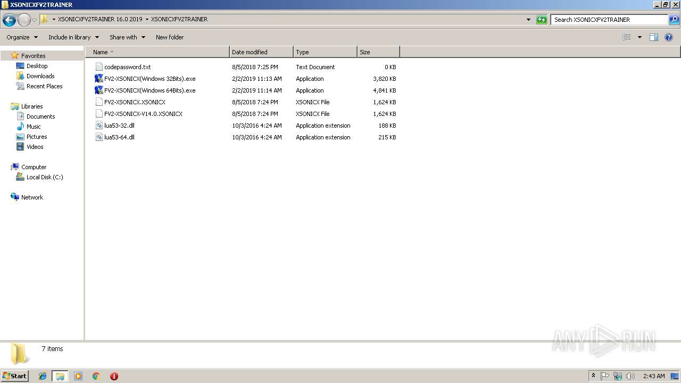Screen dimensions: 681x383
Task: Click the change view icon
Action: point(627,37)
